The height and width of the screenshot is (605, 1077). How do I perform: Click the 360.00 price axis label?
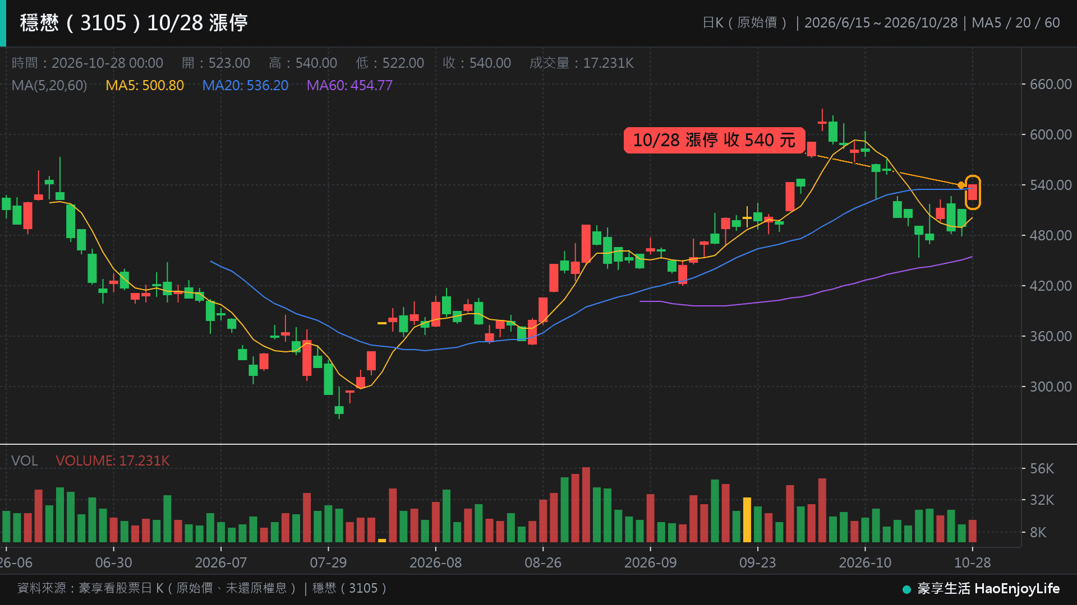[x=1051, y=337]
